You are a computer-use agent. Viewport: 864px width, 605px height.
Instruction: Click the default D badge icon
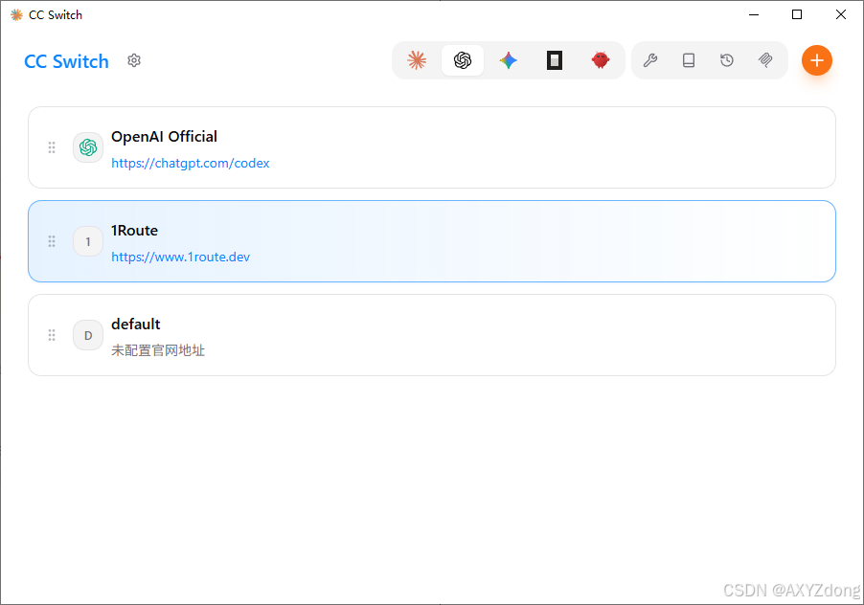click(x=88, y=335)
